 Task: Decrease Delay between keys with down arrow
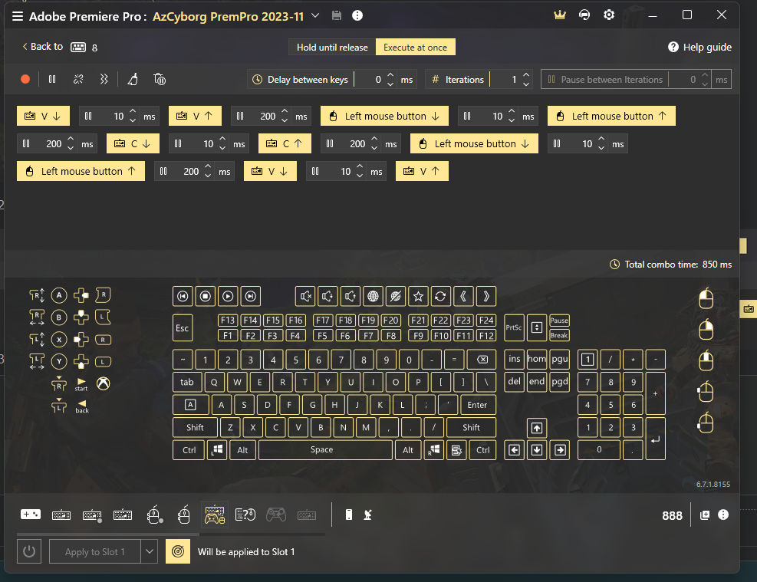390,84
